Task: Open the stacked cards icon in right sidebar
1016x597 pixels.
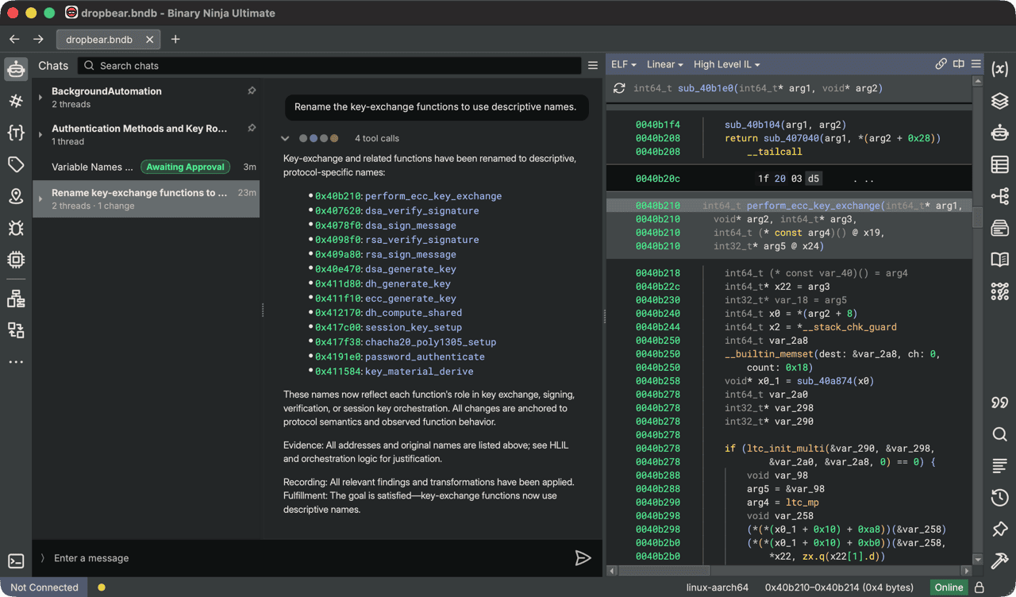Action: 1000,228
